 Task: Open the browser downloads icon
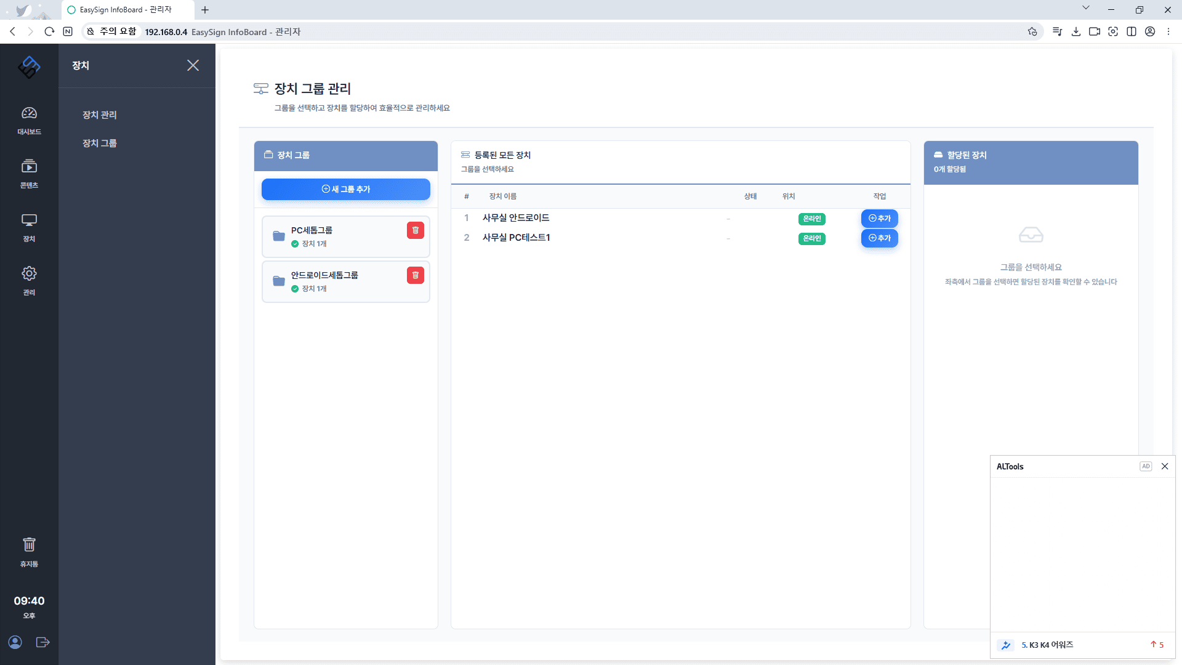[x=1076, y=32]
